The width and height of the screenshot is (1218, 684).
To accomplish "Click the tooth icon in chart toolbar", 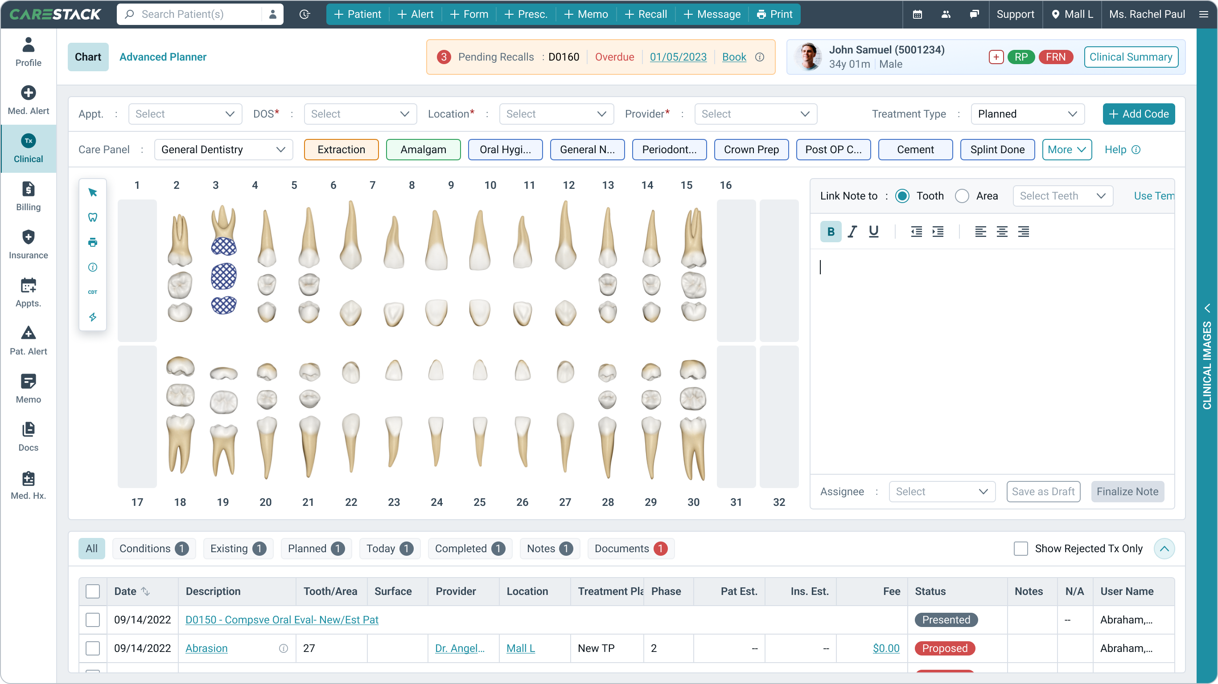I will [x=93, y=217].
